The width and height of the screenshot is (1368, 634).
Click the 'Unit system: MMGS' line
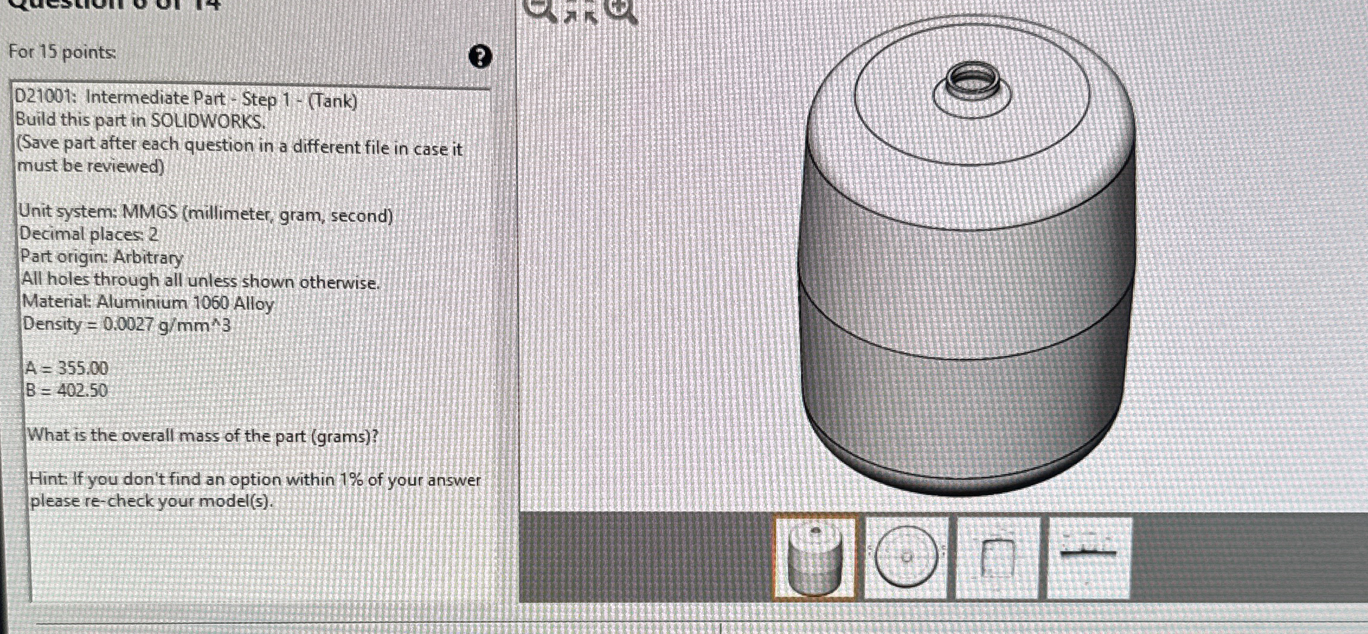(205, 213)
